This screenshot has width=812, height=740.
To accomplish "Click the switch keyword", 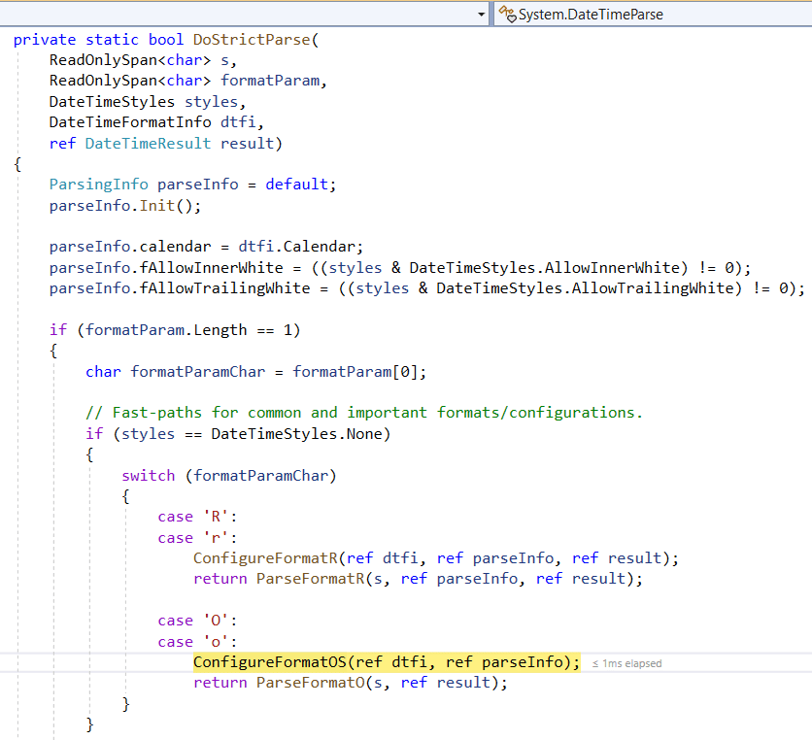I will [x=148, y=475].
